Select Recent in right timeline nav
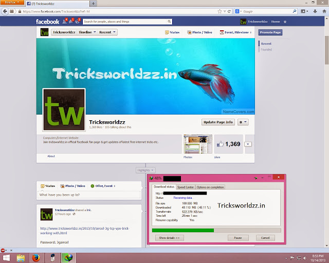Image resolution: width=329 pixels, height=263 pixels. (266, 44)
